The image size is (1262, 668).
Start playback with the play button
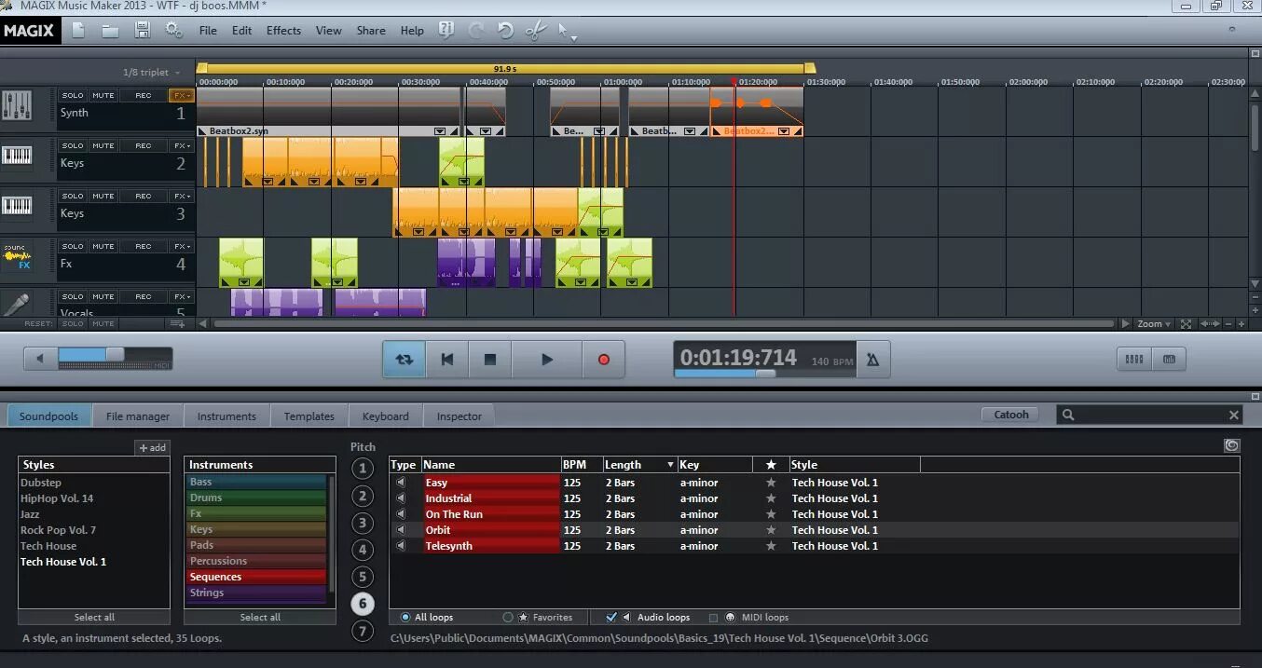[x=547, y=359]
